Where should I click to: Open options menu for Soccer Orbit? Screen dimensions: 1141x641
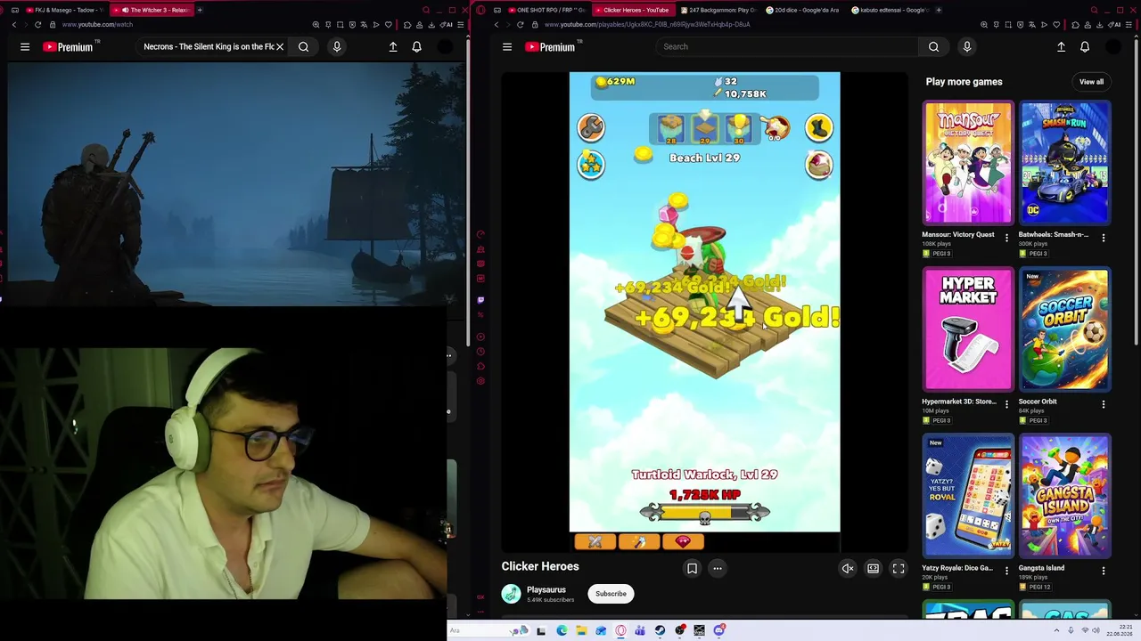click(1104, 404)
